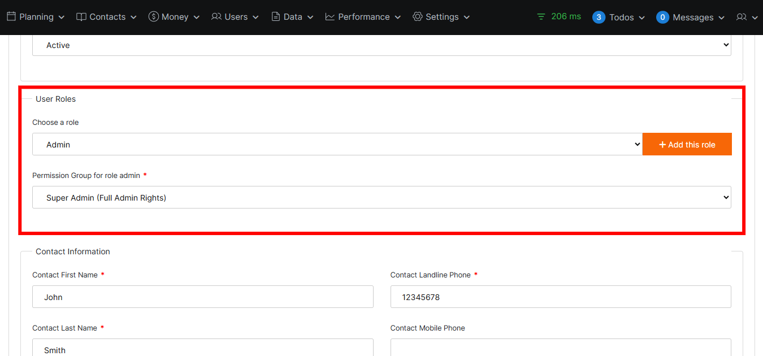Viewport: 763px width, 356px height.
Task: Click the Settings gear icon
Action: (418, 17)
